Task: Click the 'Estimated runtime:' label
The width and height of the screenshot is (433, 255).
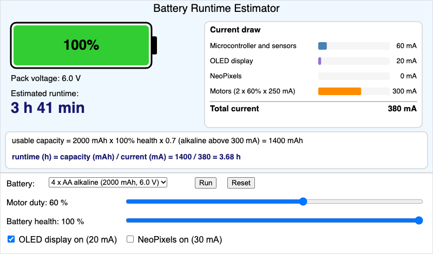Action: (45, 93)
